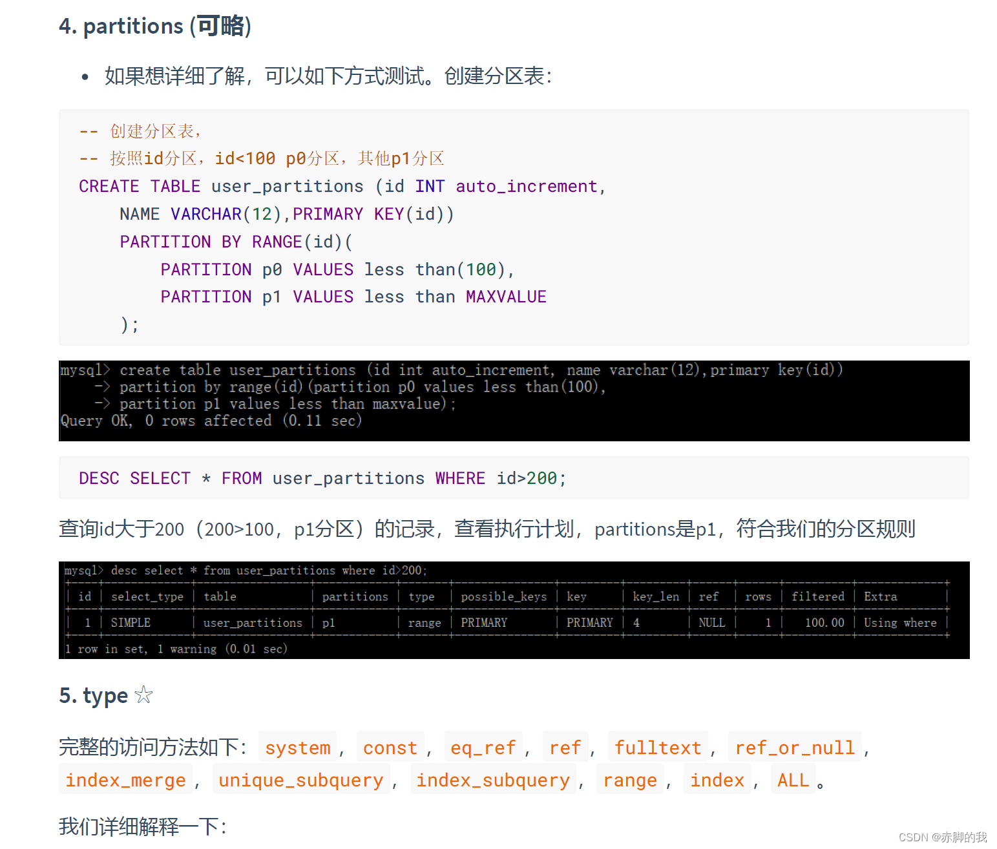Click the 'eq_ref' inline code tag
The image size is (997, 849).
[483, 748]
